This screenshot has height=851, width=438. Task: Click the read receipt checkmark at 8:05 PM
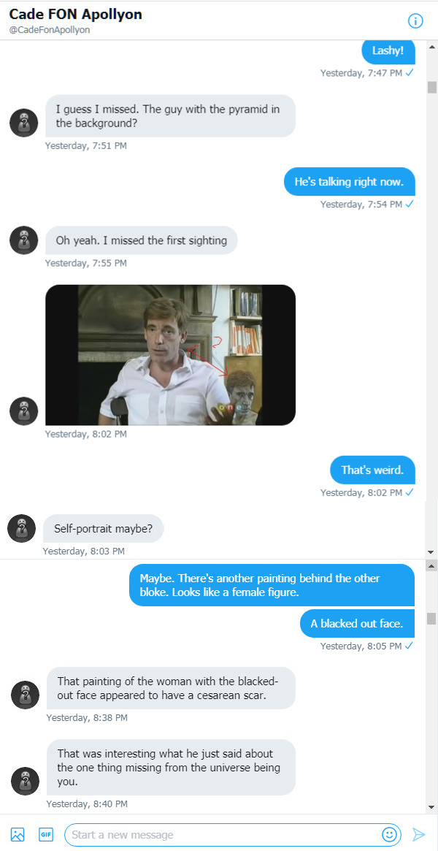coord(410,646)
